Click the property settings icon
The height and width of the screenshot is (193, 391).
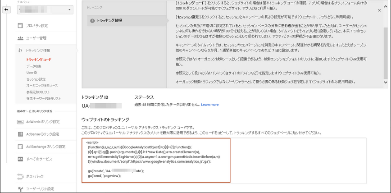click(x=20, y=26)
